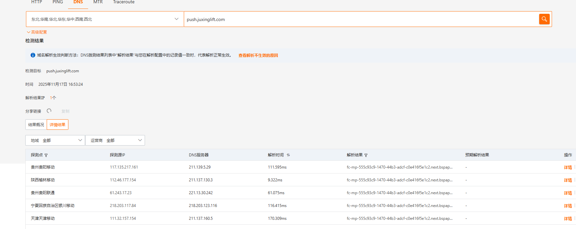Open the region selection dropdown
The width and height of the screenshot is (576, 229).
[x=105, y=19]
